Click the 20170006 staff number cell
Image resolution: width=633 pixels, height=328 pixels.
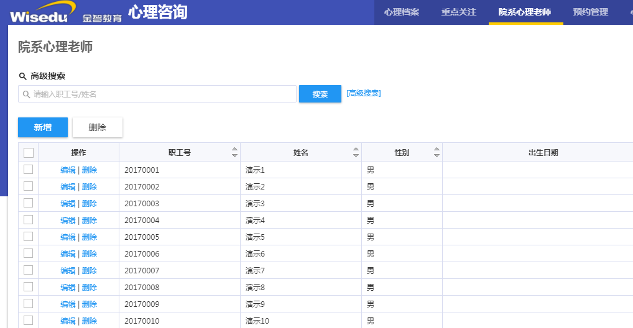180,254
